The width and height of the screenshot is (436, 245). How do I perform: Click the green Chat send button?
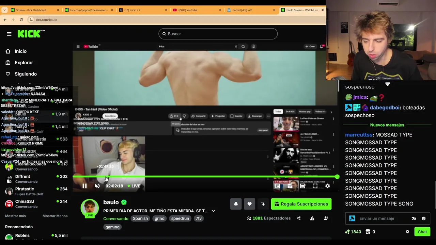point(422,232)
